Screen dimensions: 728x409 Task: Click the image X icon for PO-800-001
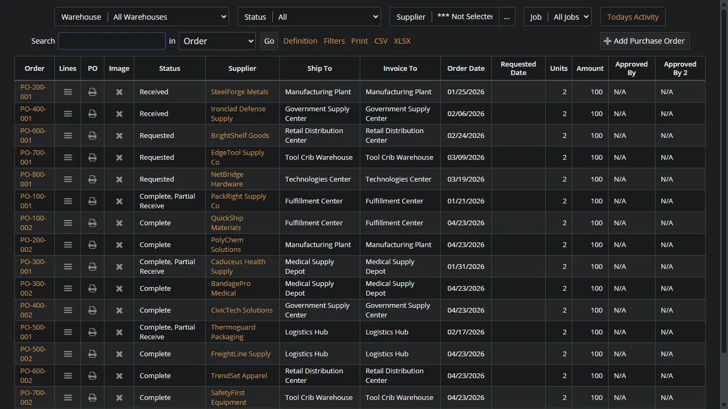(x=119, y=179)
